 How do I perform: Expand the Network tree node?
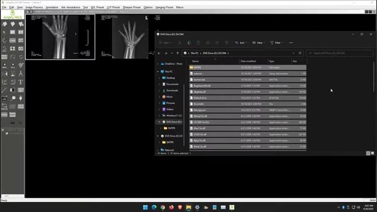click(158, 150)
